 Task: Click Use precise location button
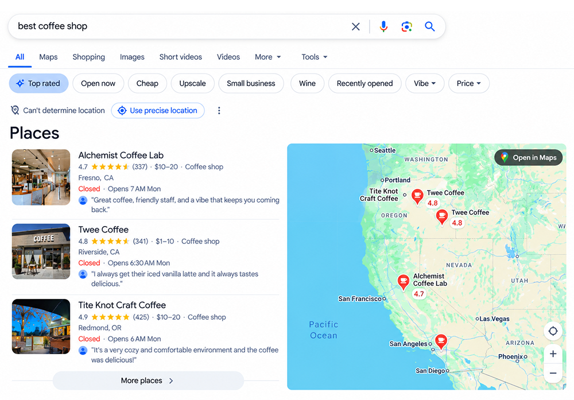pyautogui.click(x=158, y=111)
